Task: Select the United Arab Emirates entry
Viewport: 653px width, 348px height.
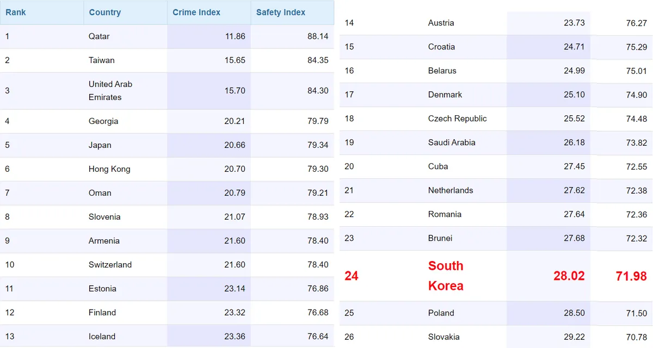Action: point(110,91)
